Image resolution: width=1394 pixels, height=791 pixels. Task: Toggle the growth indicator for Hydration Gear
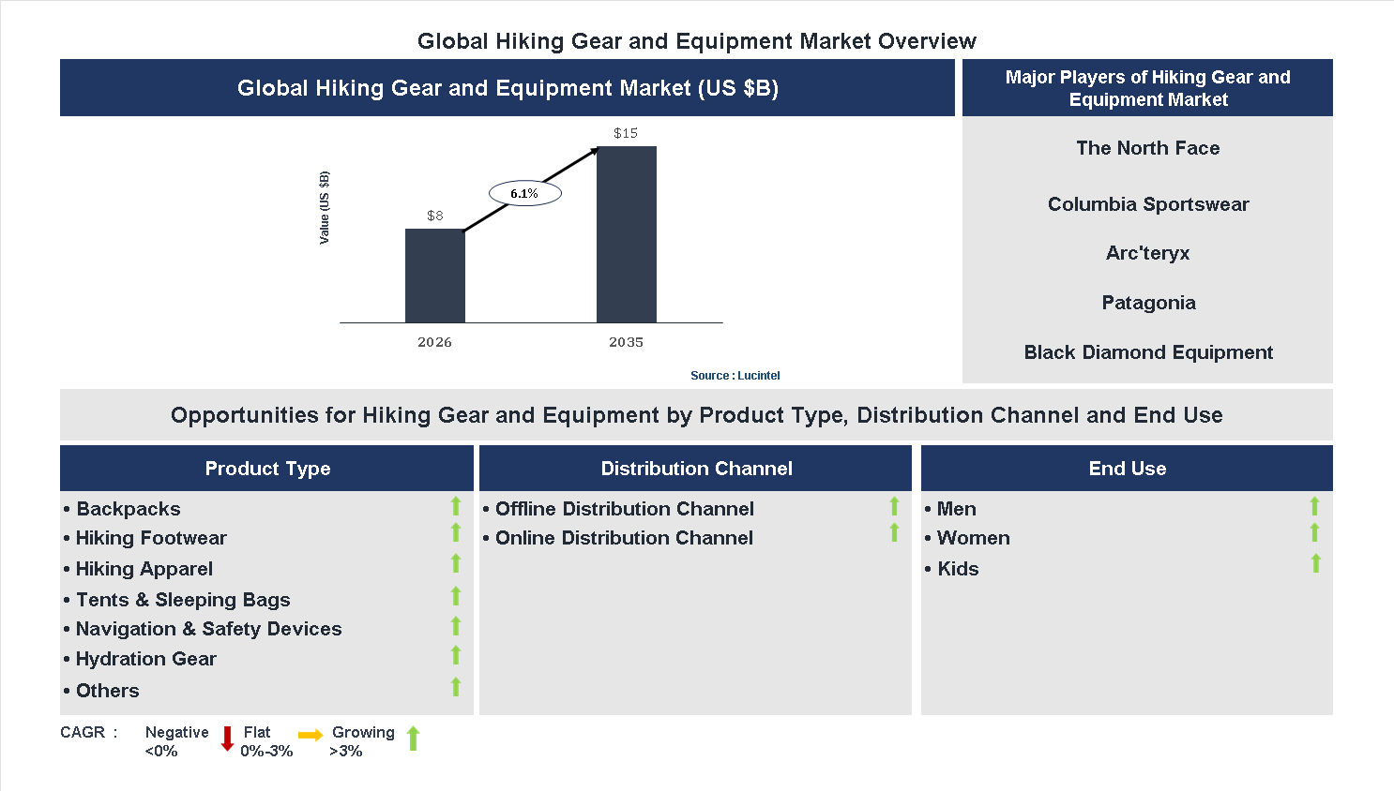[456, 657]
